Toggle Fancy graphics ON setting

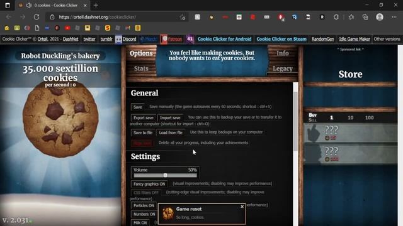[x=149, y=184]
